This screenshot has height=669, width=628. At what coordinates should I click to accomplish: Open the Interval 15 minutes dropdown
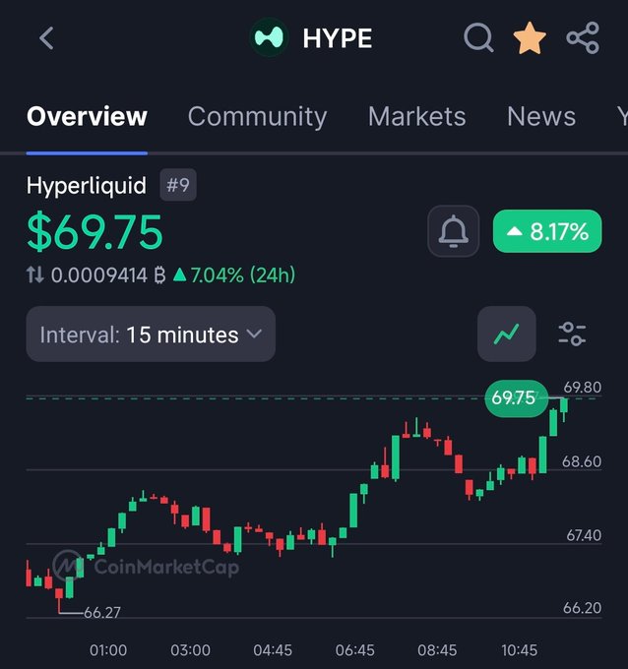click(x=151, y=334)
